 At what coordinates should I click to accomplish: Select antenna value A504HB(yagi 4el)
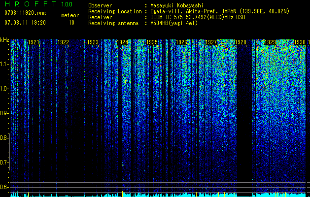point(174,23)
